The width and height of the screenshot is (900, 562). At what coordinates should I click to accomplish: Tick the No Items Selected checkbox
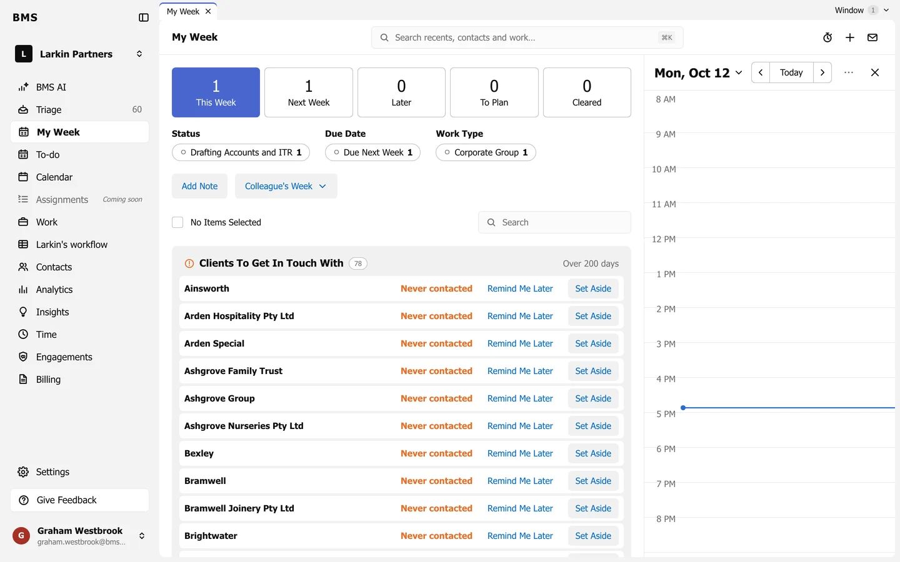(x=177, y=222)
